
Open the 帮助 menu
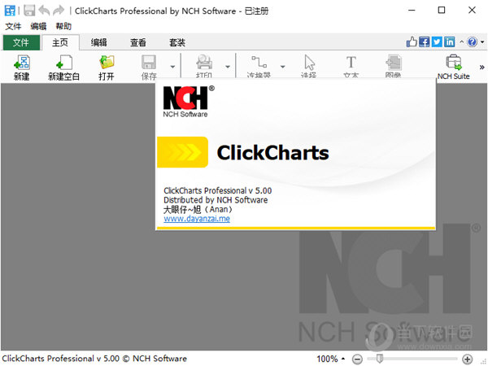click(63, 27)
